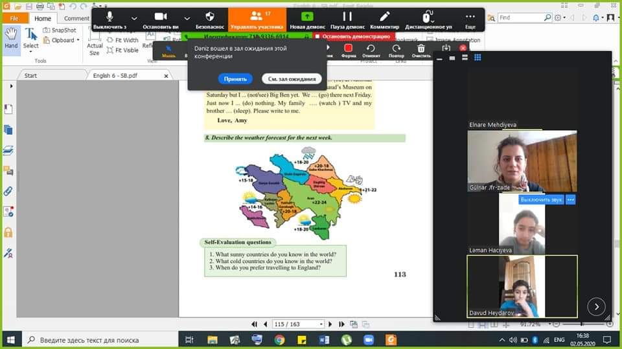Open audio options arrow beside microphone

[x=134, y=18]
